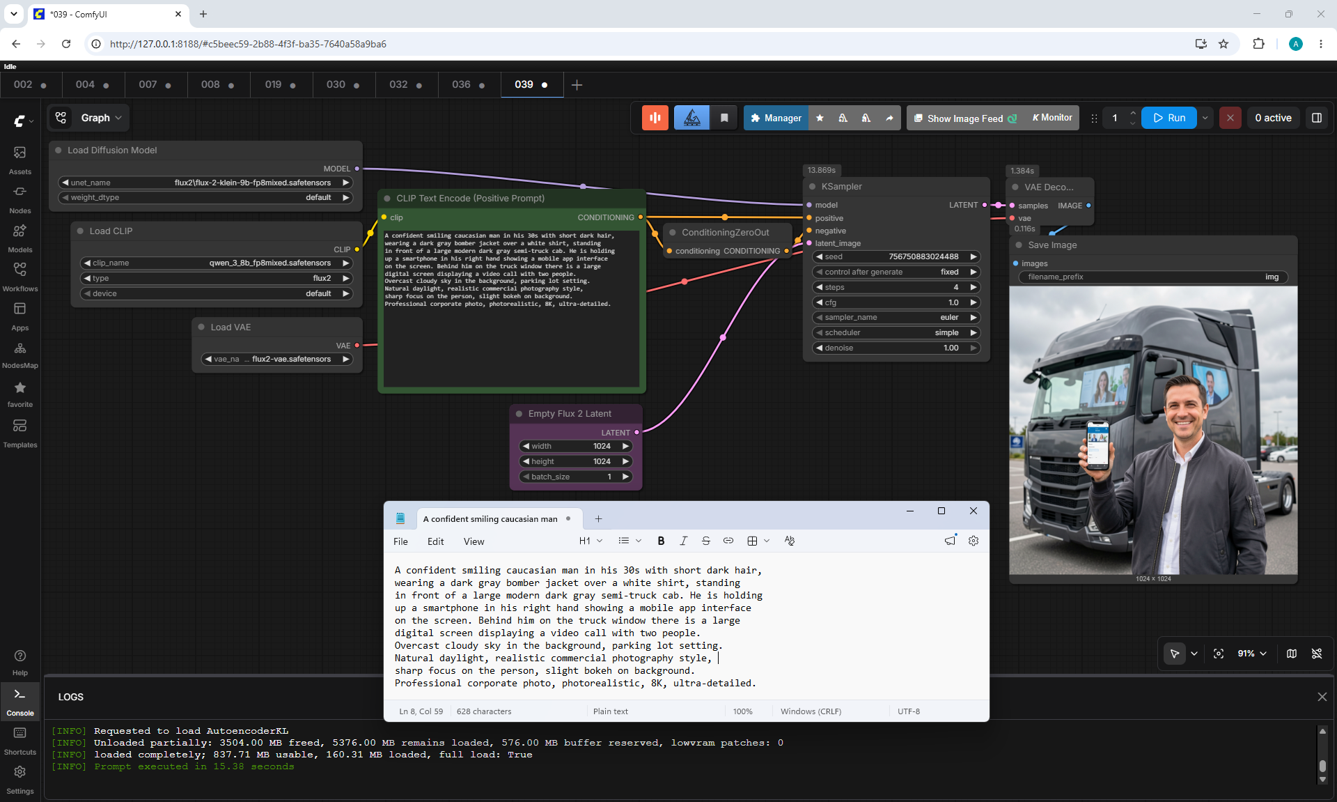Apply italic formatting in Notepad

(683, 541)
